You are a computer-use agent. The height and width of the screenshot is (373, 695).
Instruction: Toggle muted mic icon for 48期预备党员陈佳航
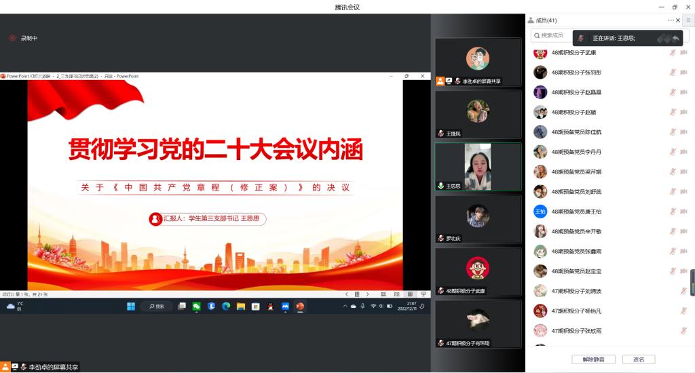673,132
